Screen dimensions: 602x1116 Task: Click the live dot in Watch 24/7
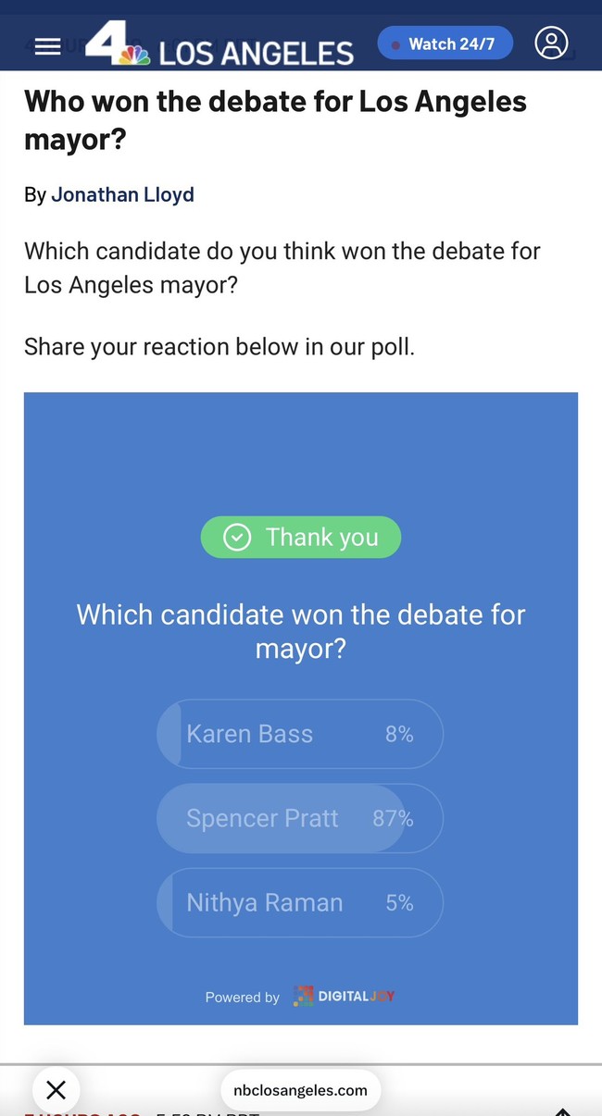(395, 44)
